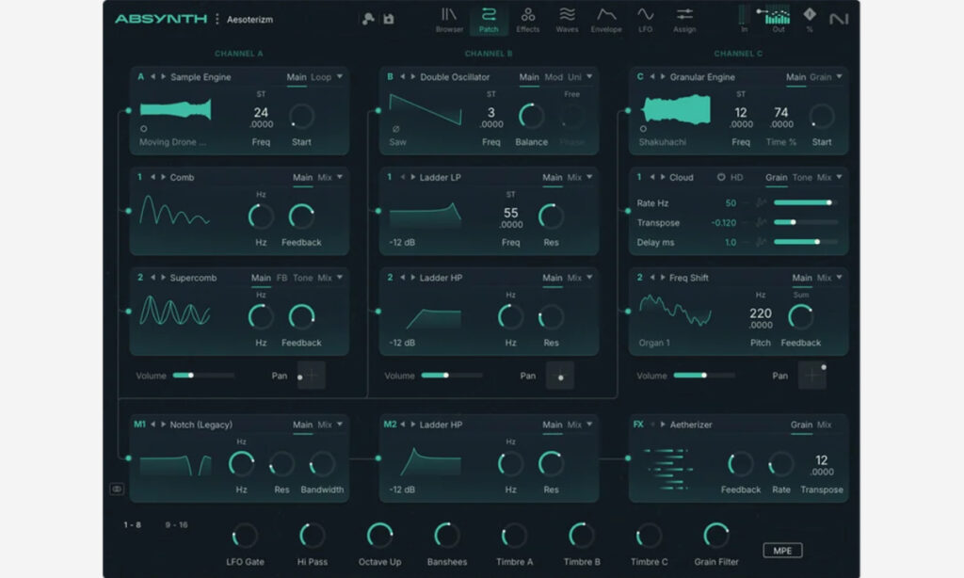Select previous oscillator type for module A
The width and height of the screenshot is (964, 578).
(153, 77)
